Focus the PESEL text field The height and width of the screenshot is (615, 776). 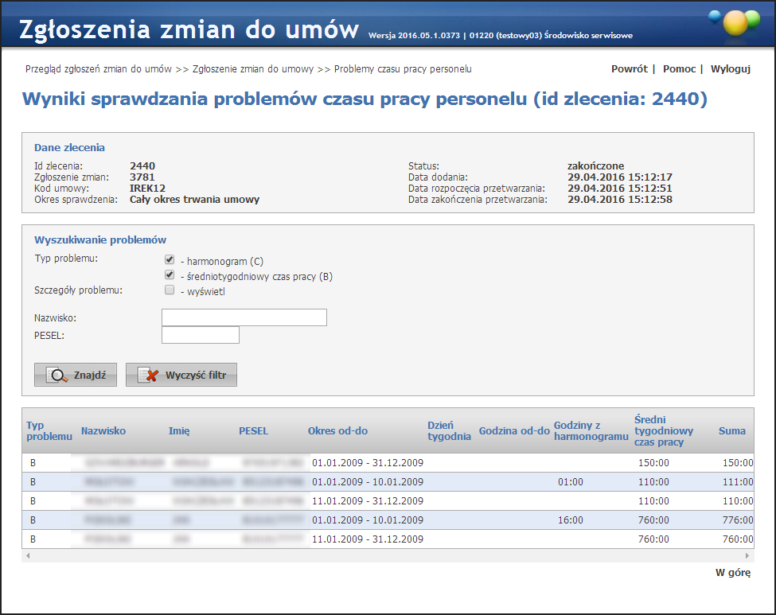tap(200, 335)
